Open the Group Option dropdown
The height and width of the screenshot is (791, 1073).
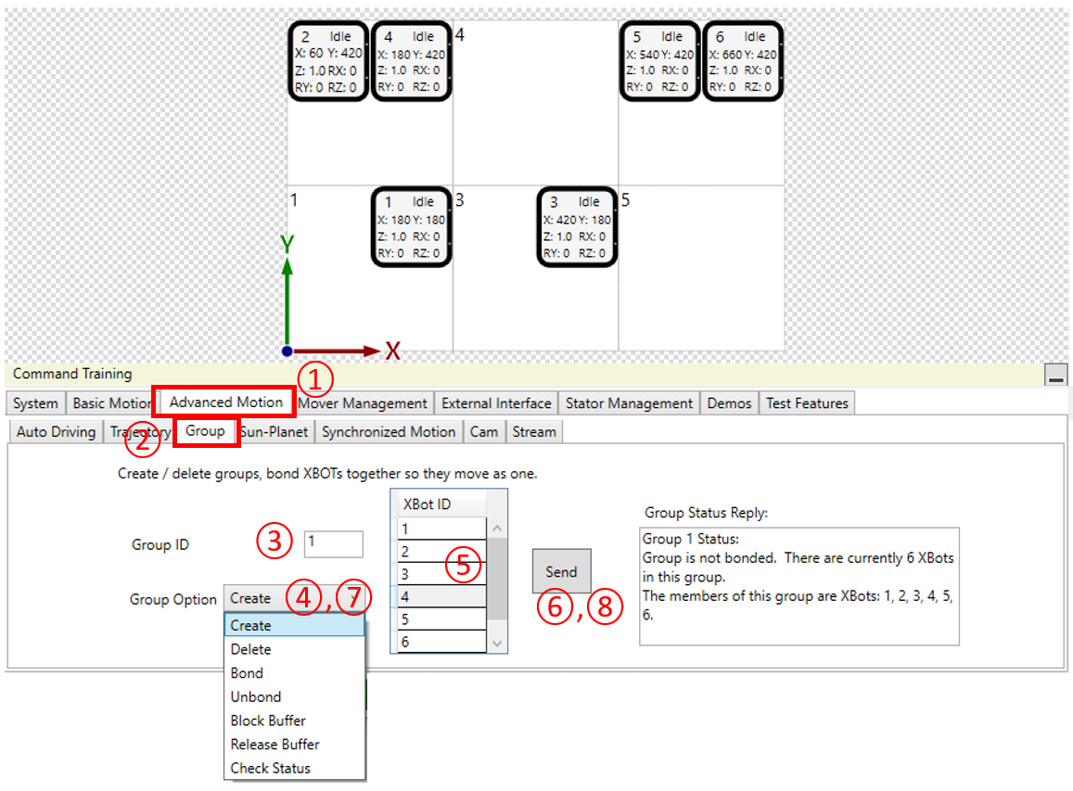click(295, 599)
